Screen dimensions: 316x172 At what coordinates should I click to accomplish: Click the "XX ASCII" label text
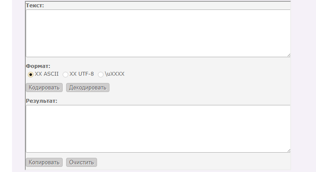pos(46,74)
